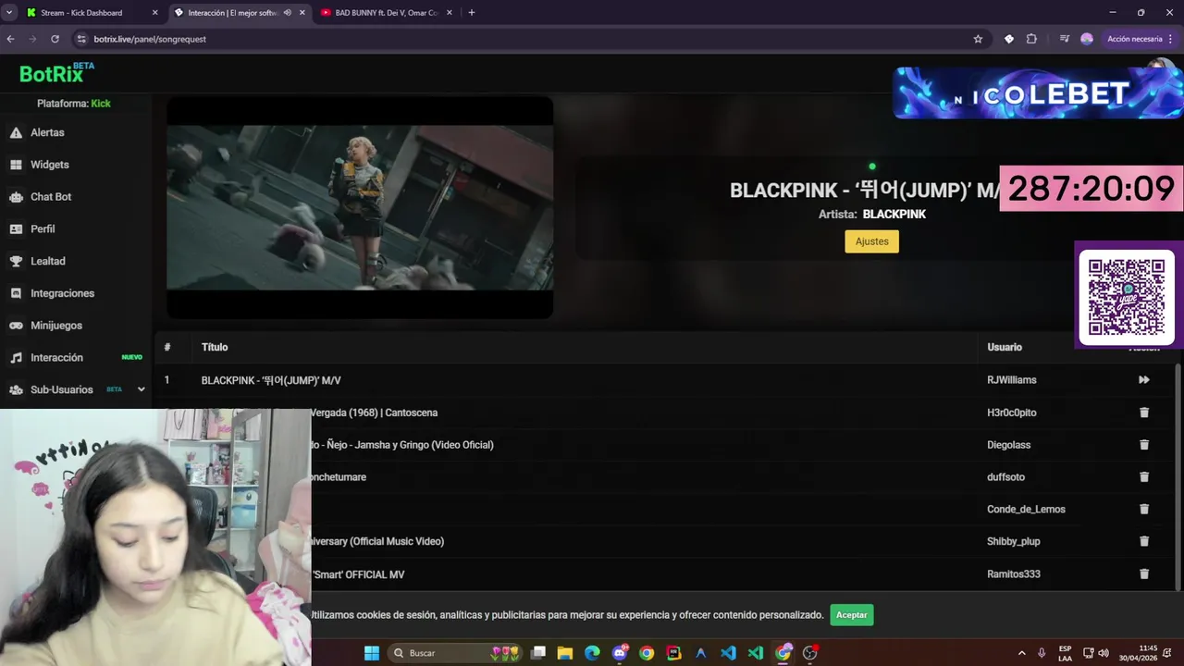Screen dimensions: 1184x666
Task: Open site information icon in address bar
Action: click(x=81, y=39)
